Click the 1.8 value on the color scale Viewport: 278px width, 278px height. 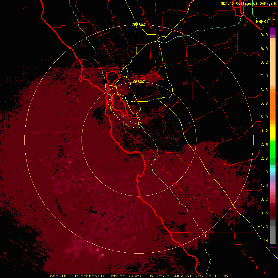point(264,172)
